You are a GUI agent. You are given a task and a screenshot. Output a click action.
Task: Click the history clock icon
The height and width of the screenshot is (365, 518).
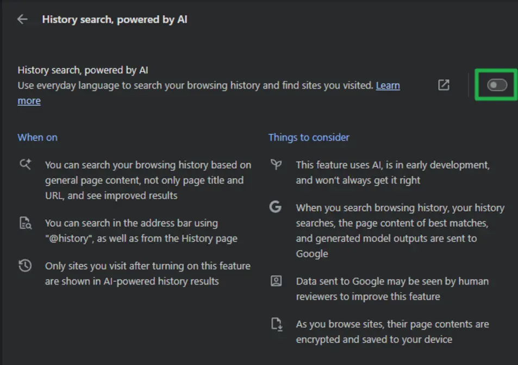(x=24, y=266)
